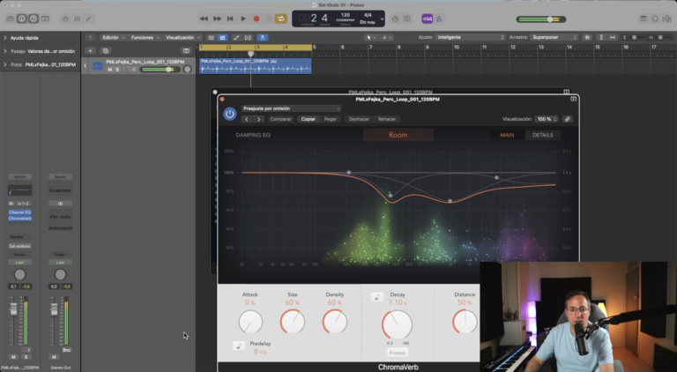Go to next preset arrow
677x372 pixels.
click(x=258, y=119)
